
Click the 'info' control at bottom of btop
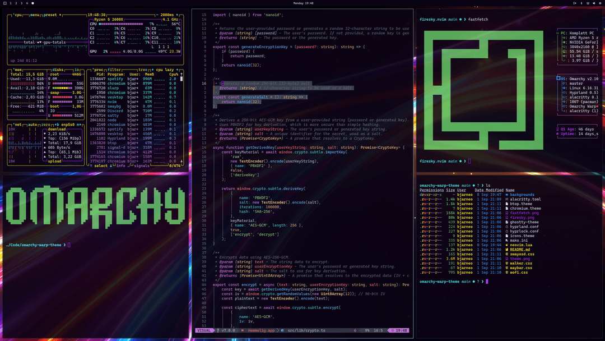[121, 165]
